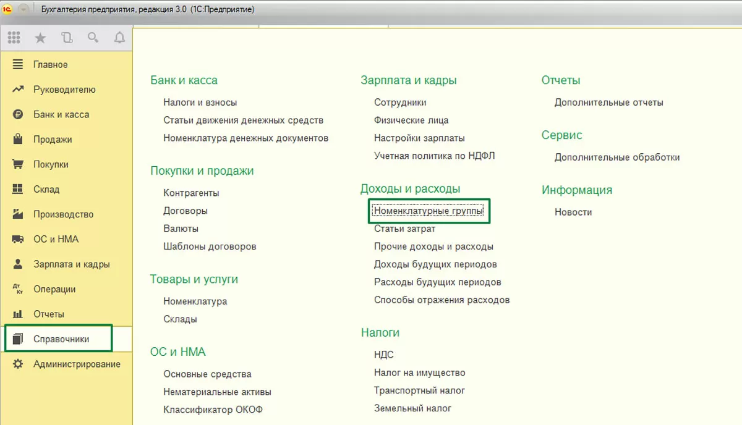Viewport: 742px width, 425px height.
Task: Click the Информация group heading
Action: [x=577, y=190]
